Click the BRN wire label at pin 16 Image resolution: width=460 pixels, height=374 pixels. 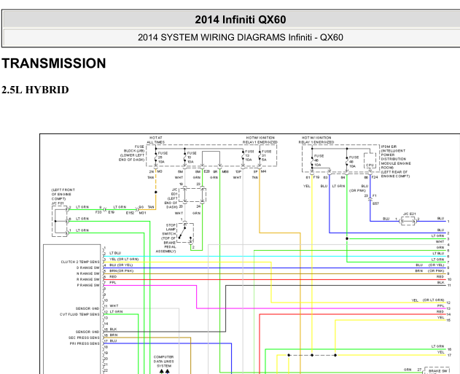tap(114, 335)
